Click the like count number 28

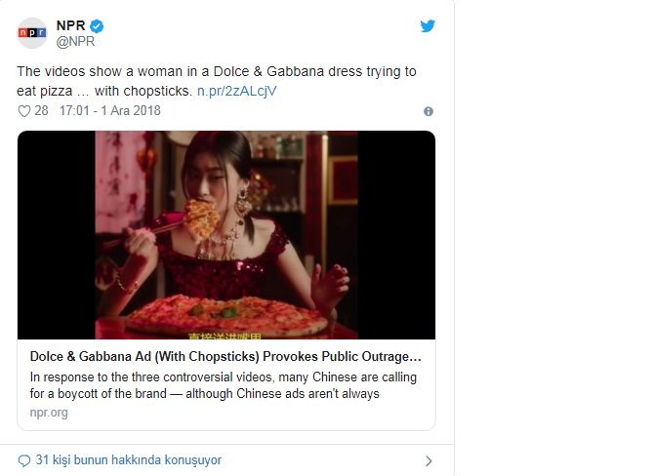pos(41,111)
